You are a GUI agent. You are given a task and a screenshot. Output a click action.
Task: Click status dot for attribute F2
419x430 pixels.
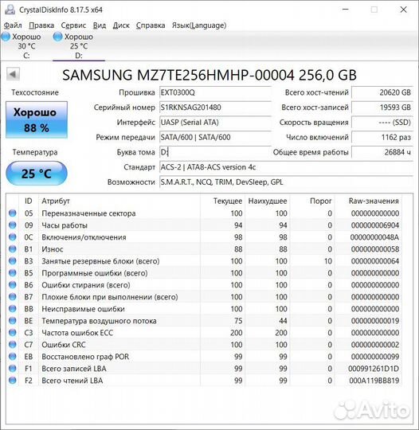[13, 381]
